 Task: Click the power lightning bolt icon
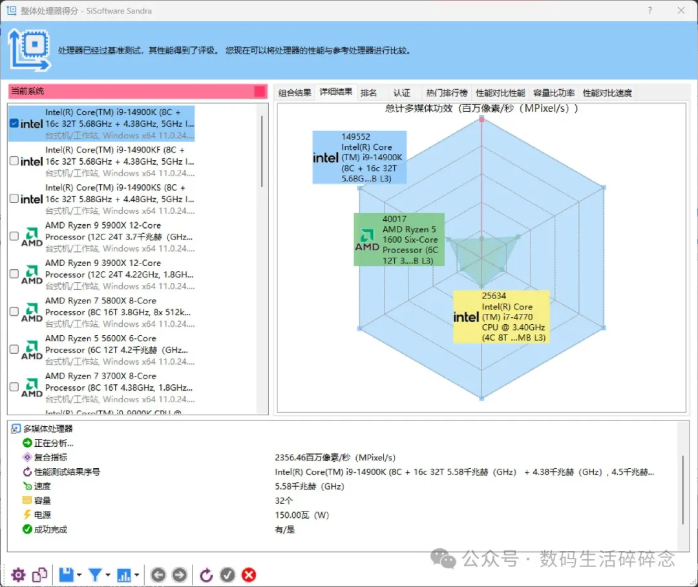[27, 515]
